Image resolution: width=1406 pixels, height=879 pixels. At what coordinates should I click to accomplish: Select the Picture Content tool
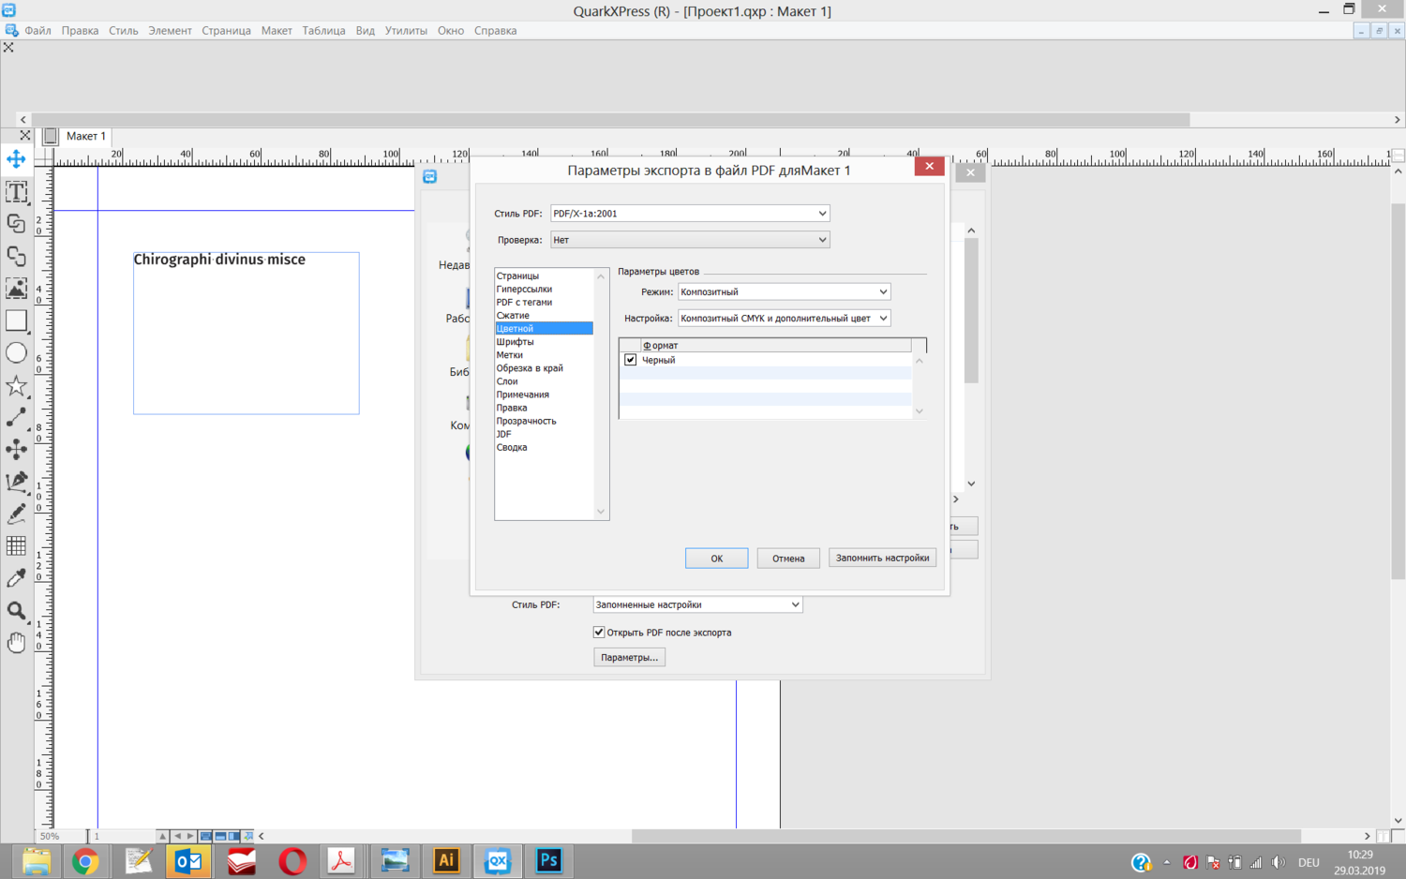click(x=16, y=289)
